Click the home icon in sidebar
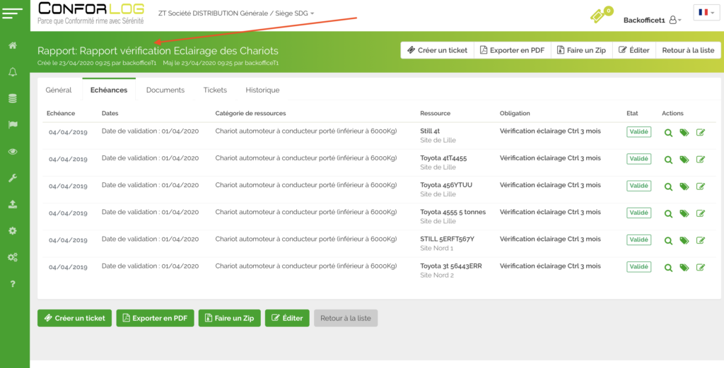The image size is (724, 368). click(x=13, y=46)
